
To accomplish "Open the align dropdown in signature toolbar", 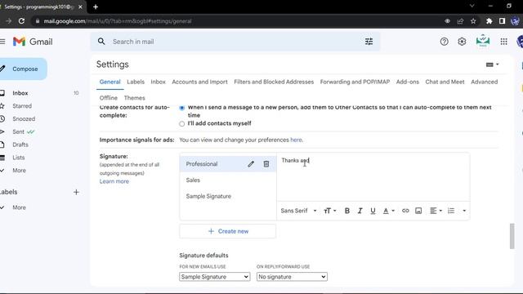I will coord(436,211).
